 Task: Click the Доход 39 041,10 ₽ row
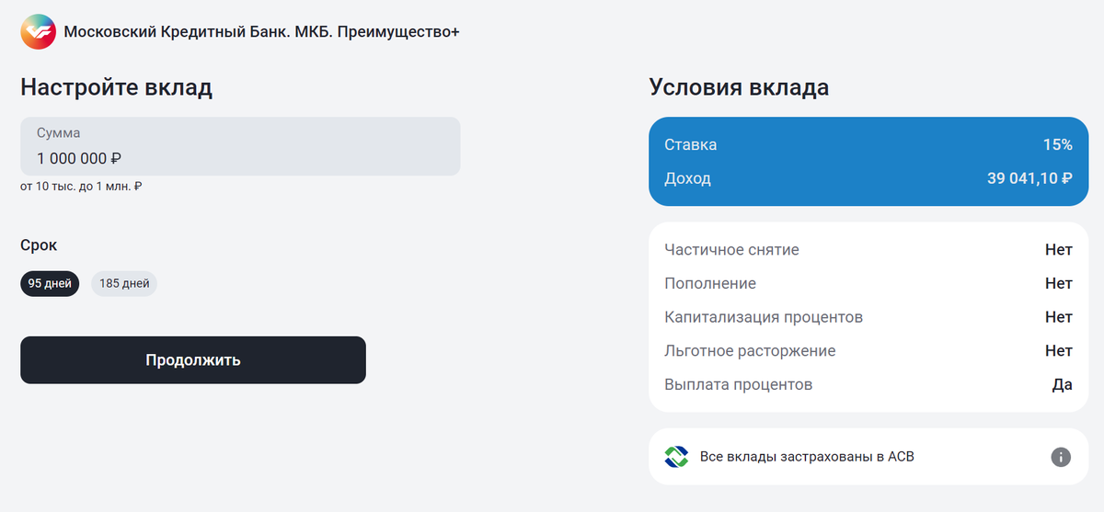pyautogui.click(x=868, y=178)
